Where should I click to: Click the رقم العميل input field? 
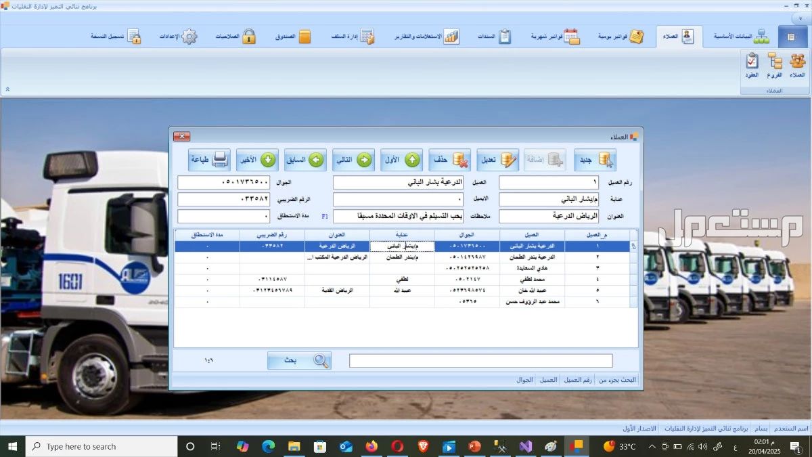pos(549,182)
